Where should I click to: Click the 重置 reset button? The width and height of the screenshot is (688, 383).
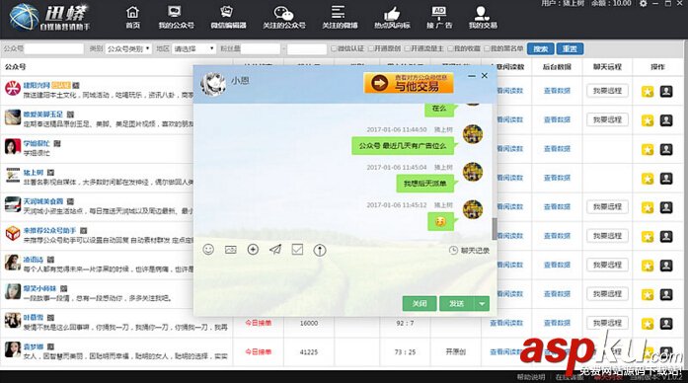pyautogui.click(x=570, y=48)
